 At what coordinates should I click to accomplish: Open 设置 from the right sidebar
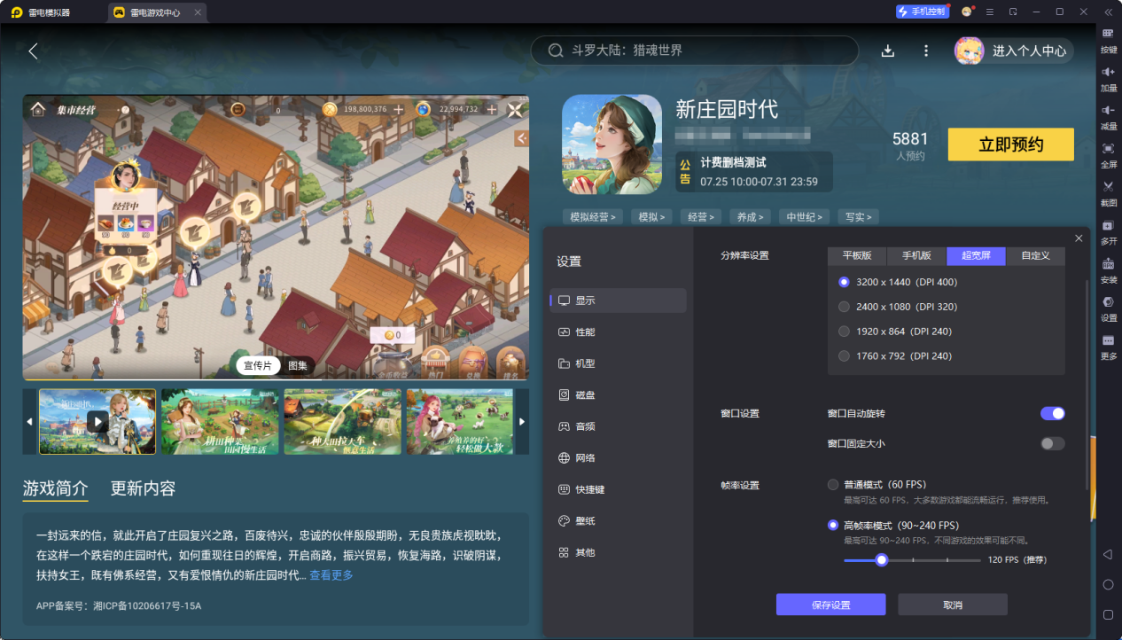pos(1108,308)
